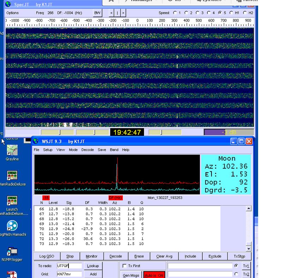This screenshot has width=298, height=278.
Task: Click decode list scrollbar up arrow
Action: coord(249,208)
